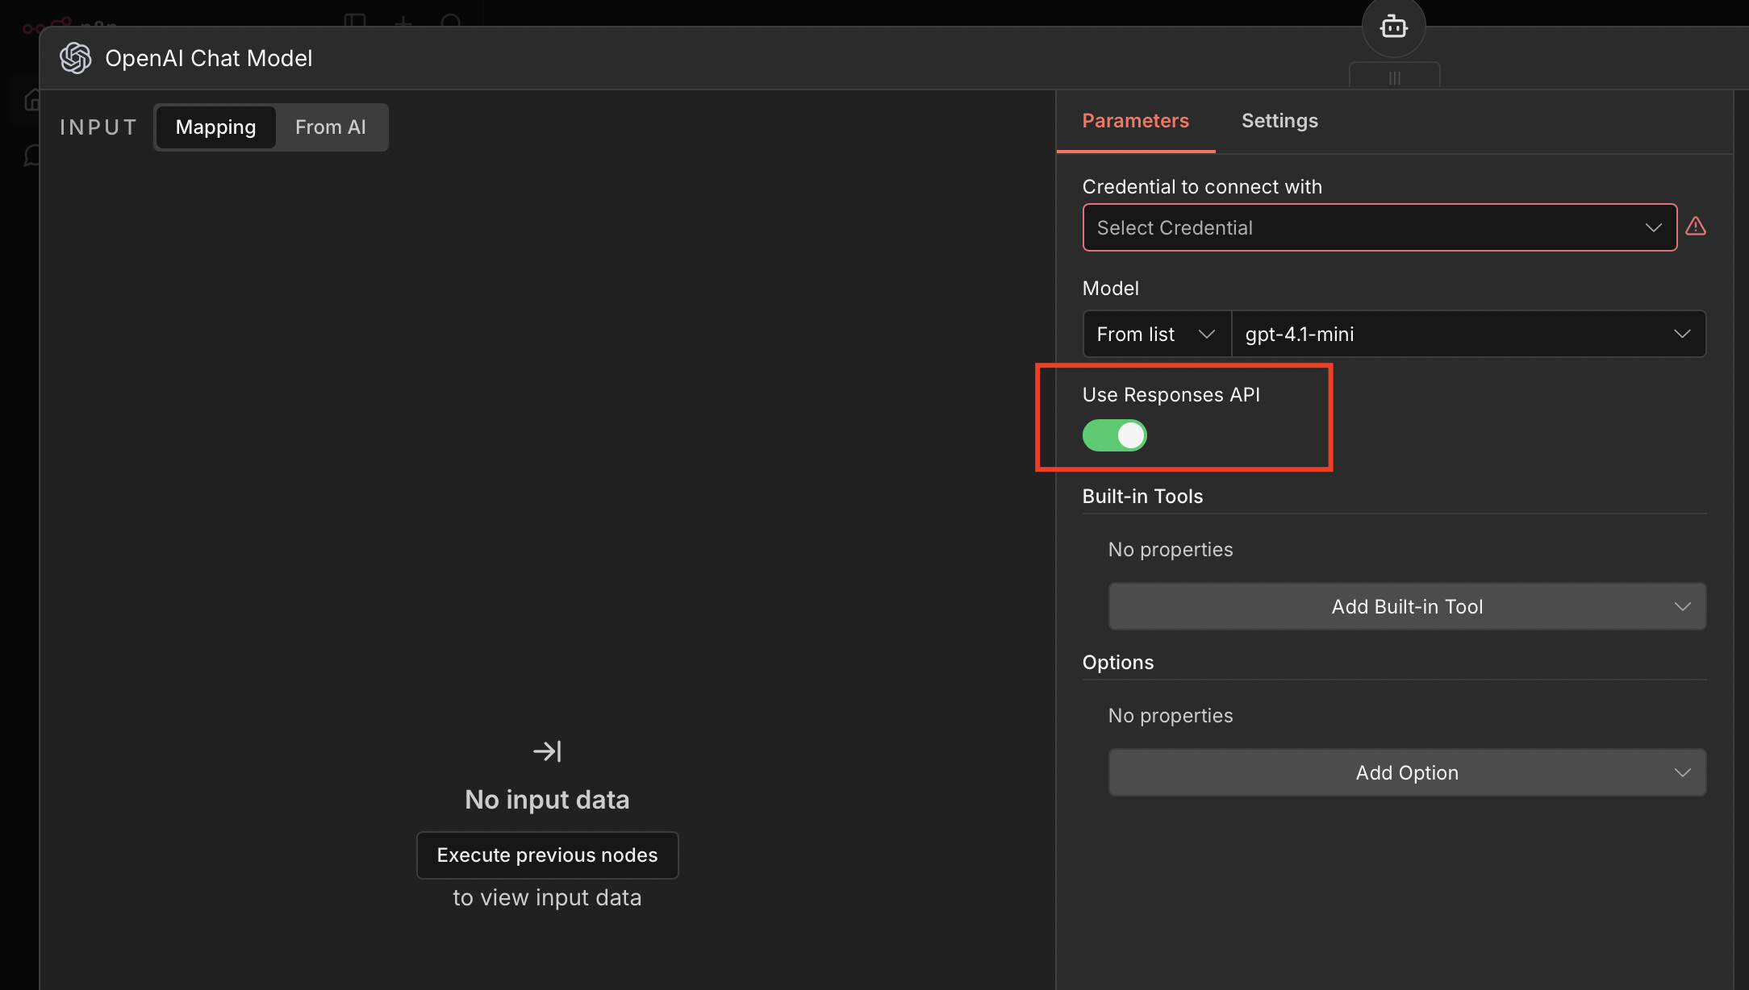This screenshot has height=990, width=1749.
Task: Click the dimmed home icon in sidebar
Action: point(32,99)
